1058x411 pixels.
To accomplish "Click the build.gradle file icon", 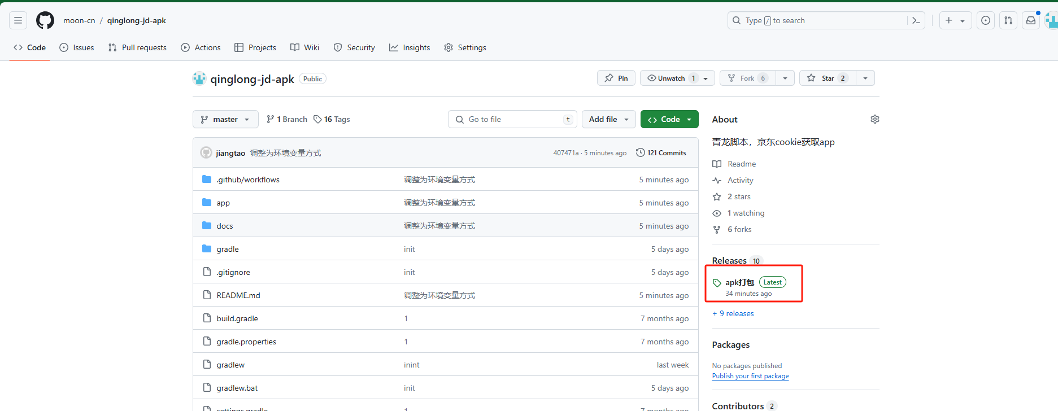I will coord(207,318).
